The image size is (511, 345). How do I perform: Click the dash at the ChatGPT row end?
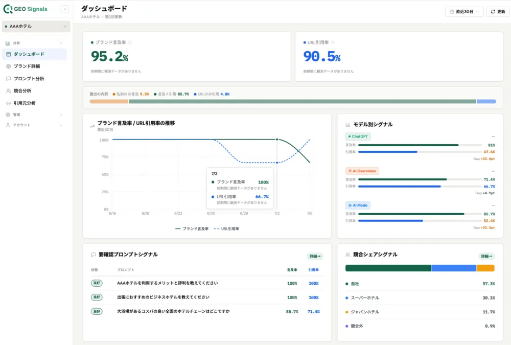[493, 136]
